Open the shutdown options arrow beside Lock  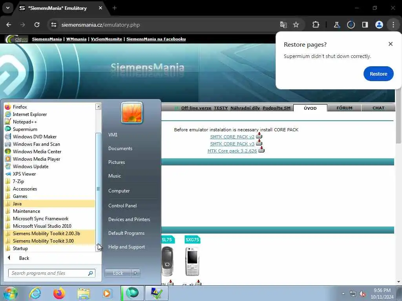click(135, 273)
